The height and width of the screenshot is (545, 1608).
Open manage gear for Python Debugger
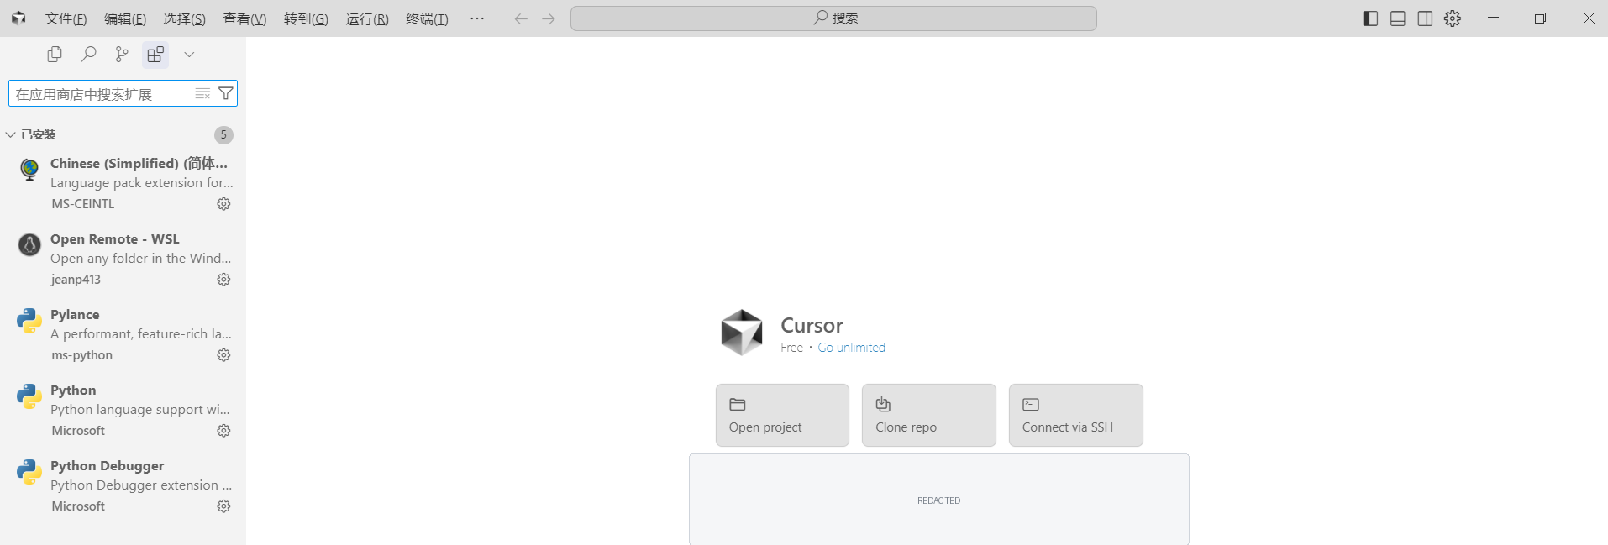[x=223, y=506]
